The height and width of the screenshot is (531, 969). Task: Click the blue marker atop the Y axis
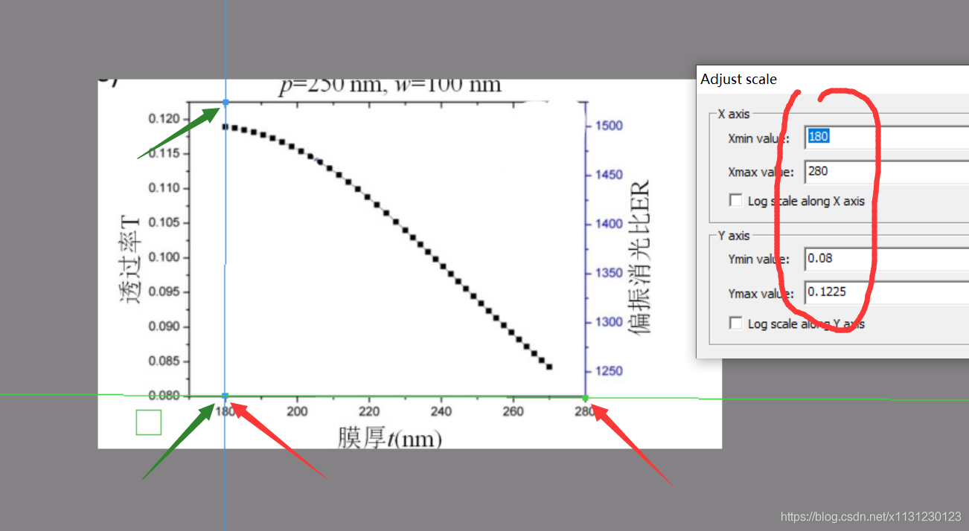pos(225,102)
